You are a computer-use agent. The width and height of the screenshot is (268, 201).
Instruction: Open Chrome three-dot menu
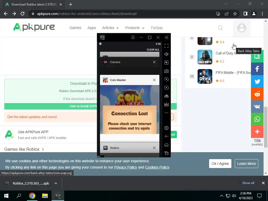(x=262, y=14)
